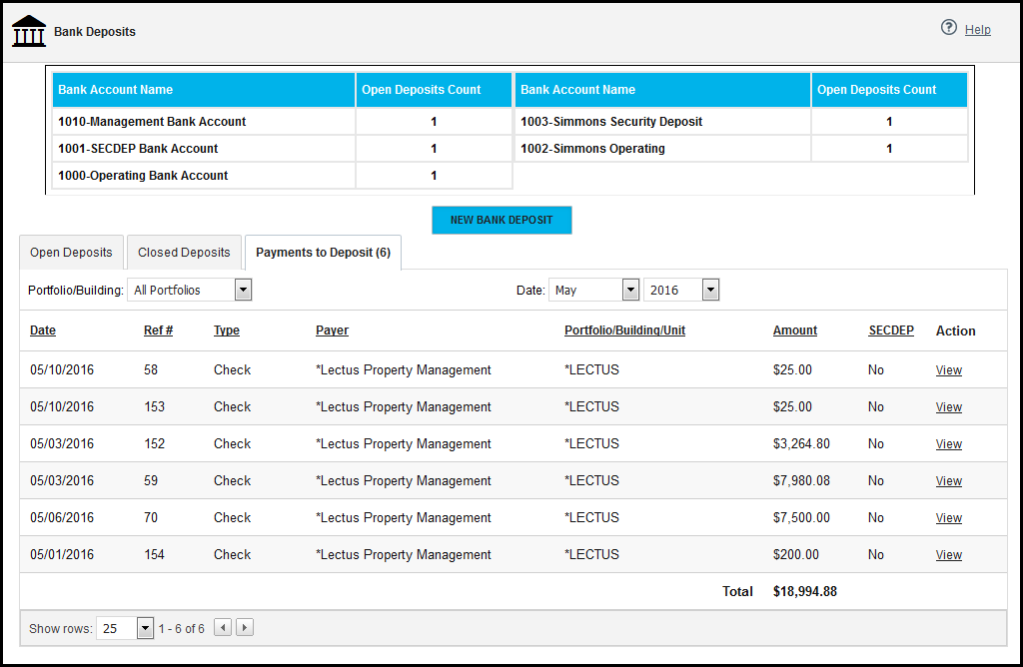Sort by the Ref # column header
1023x667 pixels.
click(159, 331)
